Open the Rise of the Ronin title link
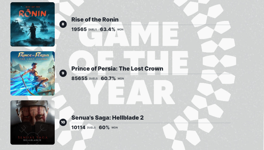Image resolution: width=264 pixels, height=150 pixels. coord(95,19)
